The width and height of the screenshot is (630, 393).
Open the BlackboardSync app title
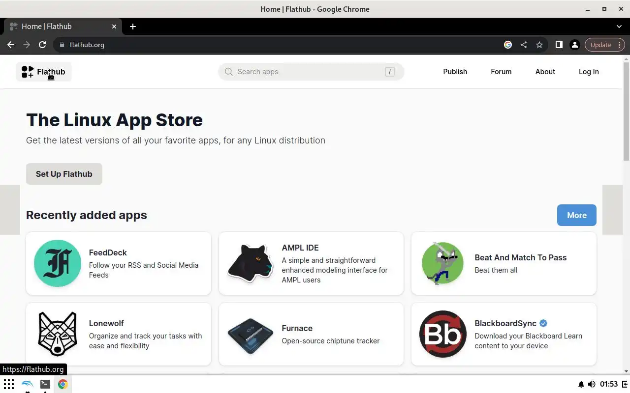coord(505,323)
